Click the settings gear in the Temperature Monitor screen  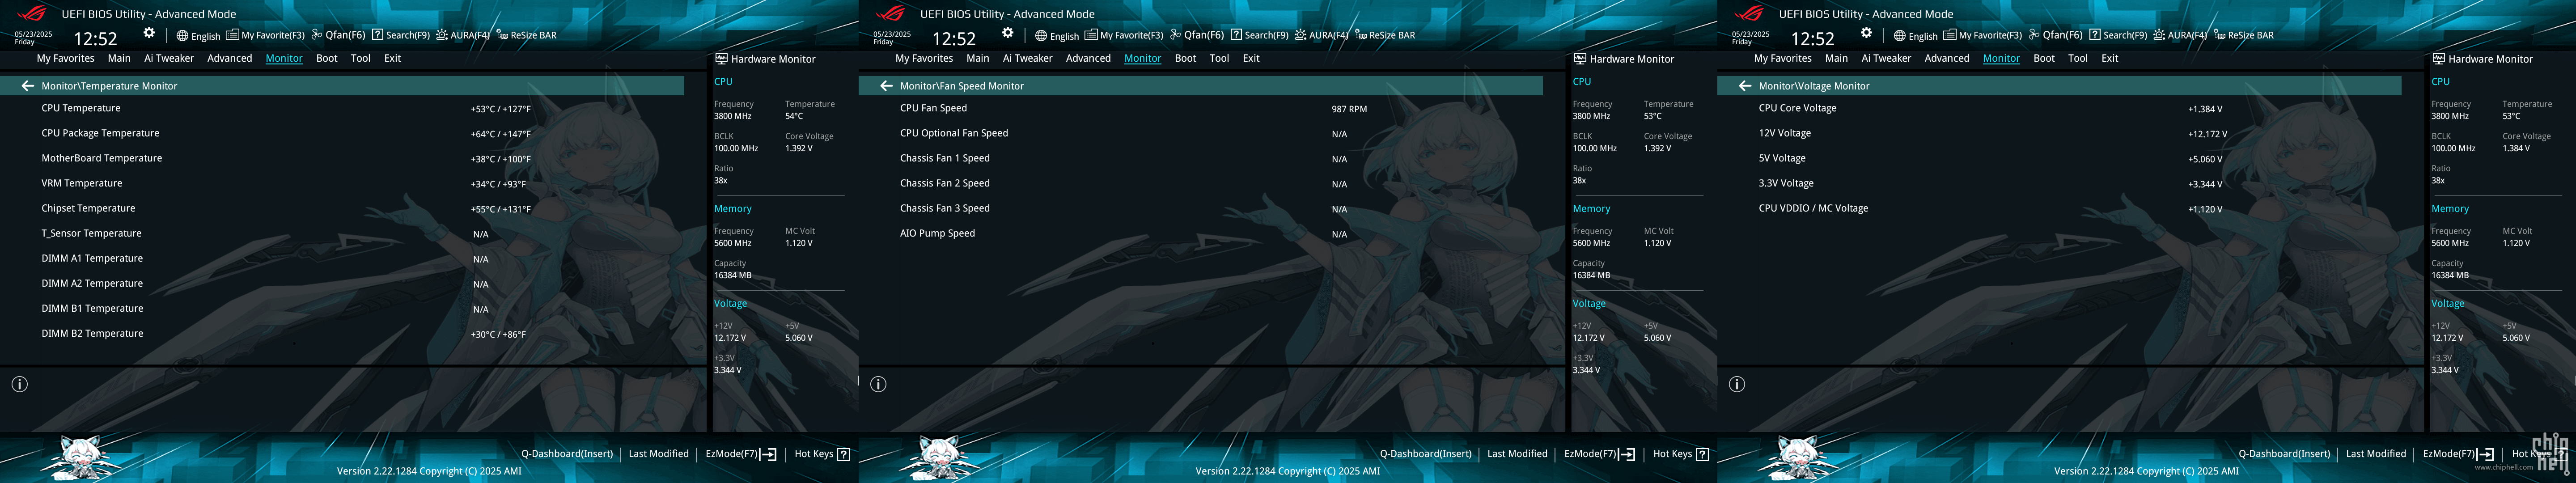pos(149,34)
